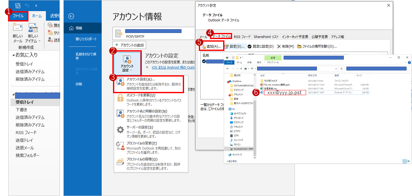Switch to the 共有 tab in File Explorer
The height and width of the screenshot is (196, 412).
[x=249, y=63]
